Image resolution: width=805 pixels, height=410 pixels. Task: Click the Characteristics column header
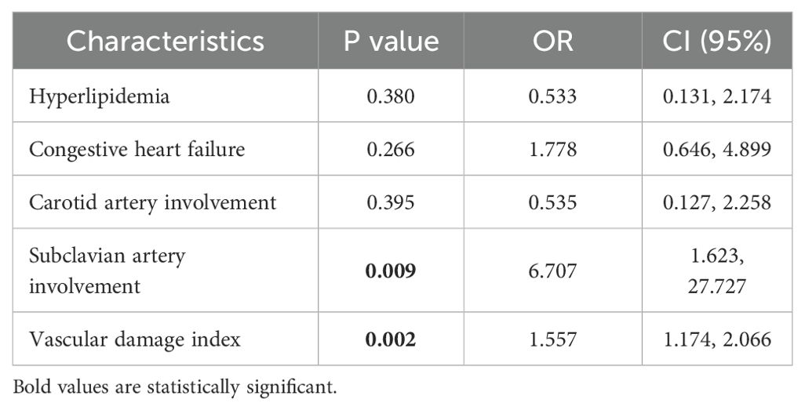coord(166,42)
